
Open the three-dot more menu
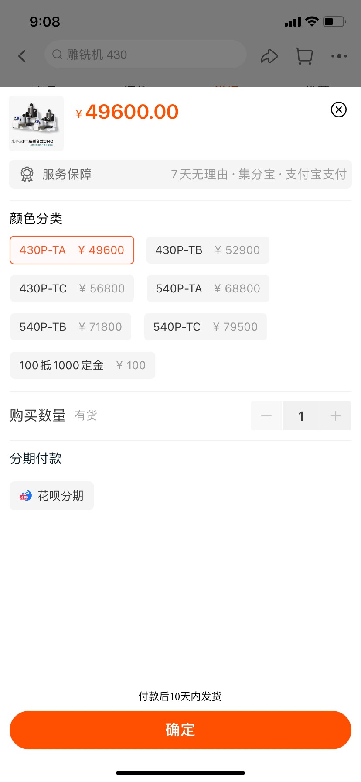(339, 56)
